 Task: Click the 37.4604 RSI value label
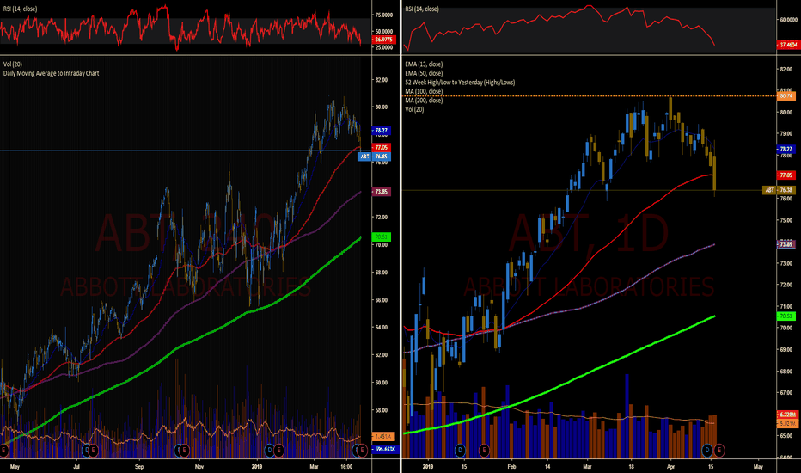point(788,45)
